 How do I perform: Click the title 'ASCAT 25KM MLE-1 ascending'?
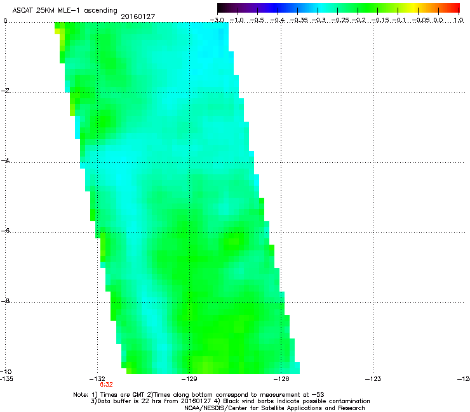(65, 10)
